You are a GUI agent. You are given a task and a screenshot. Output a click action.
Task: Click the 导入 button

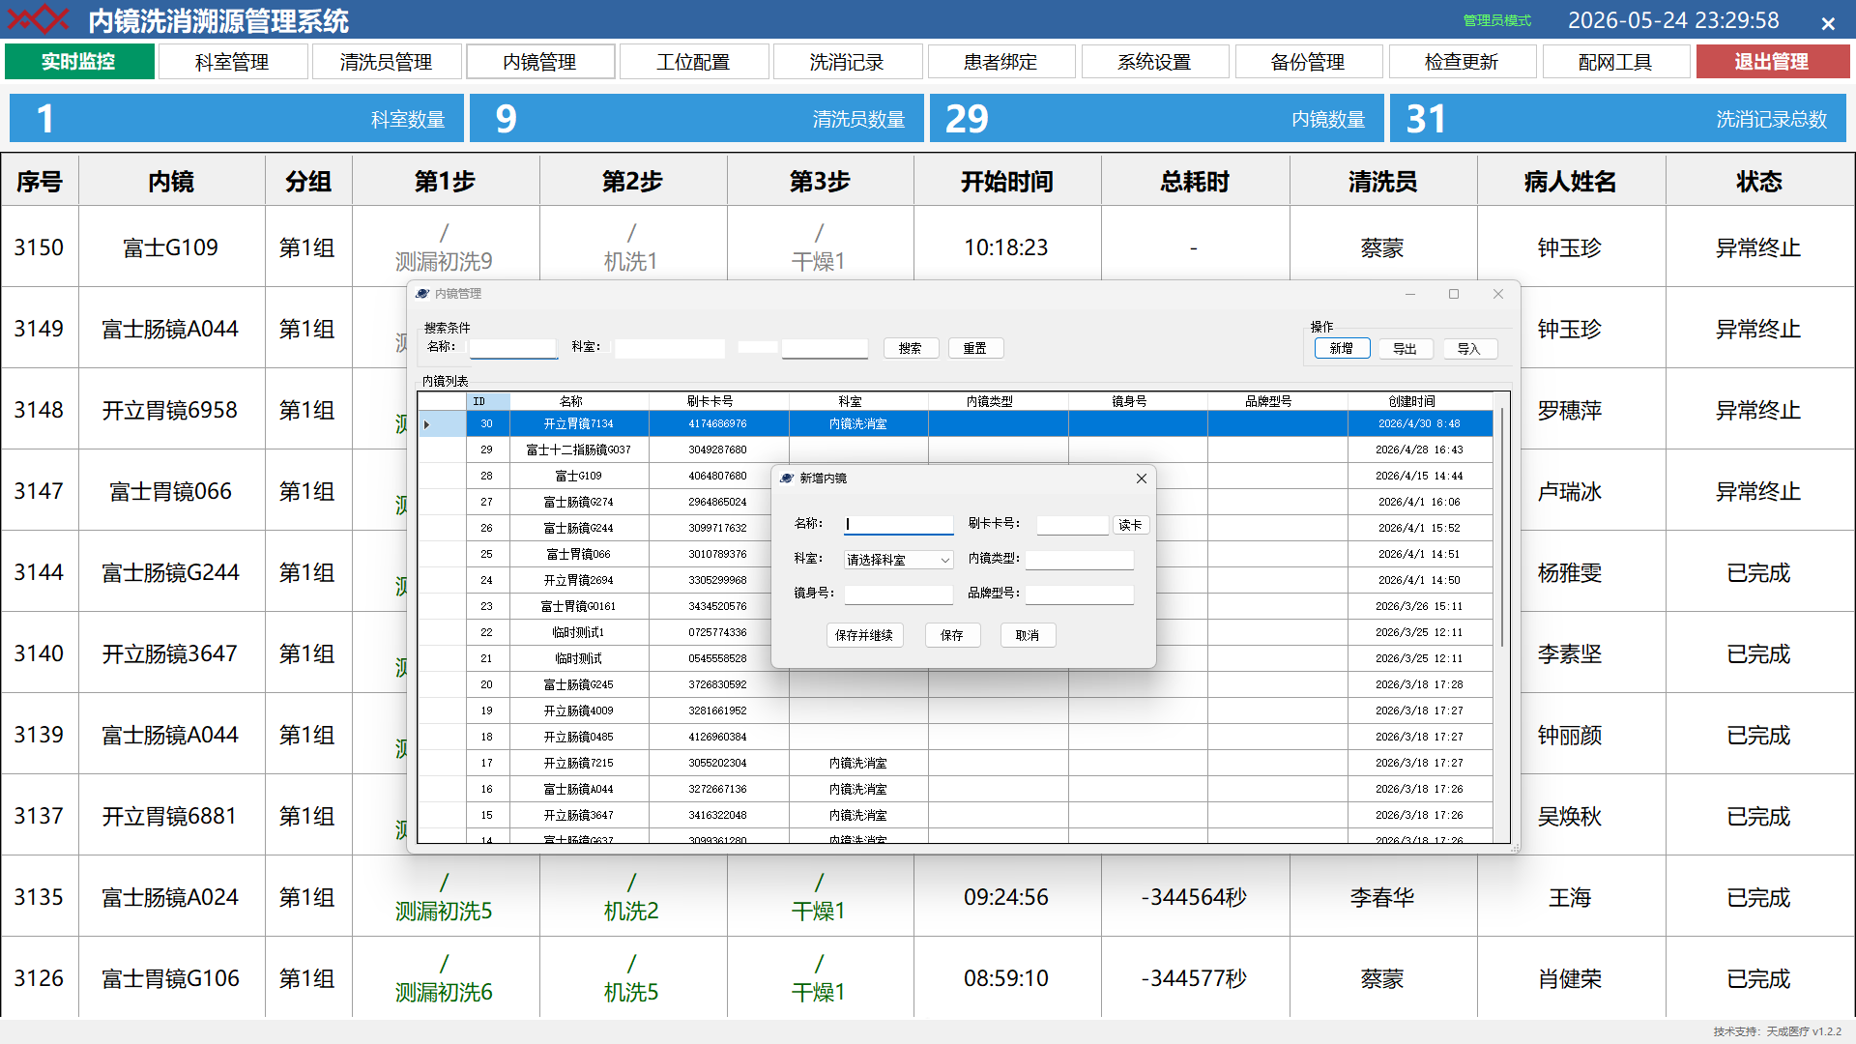[1469, 349]
